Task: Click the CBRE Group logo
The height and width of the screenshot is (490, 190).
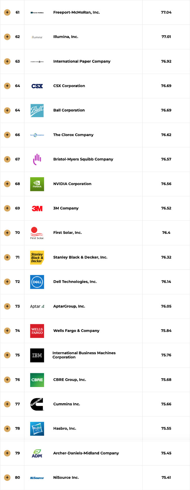Action: [x=37, y=380]
